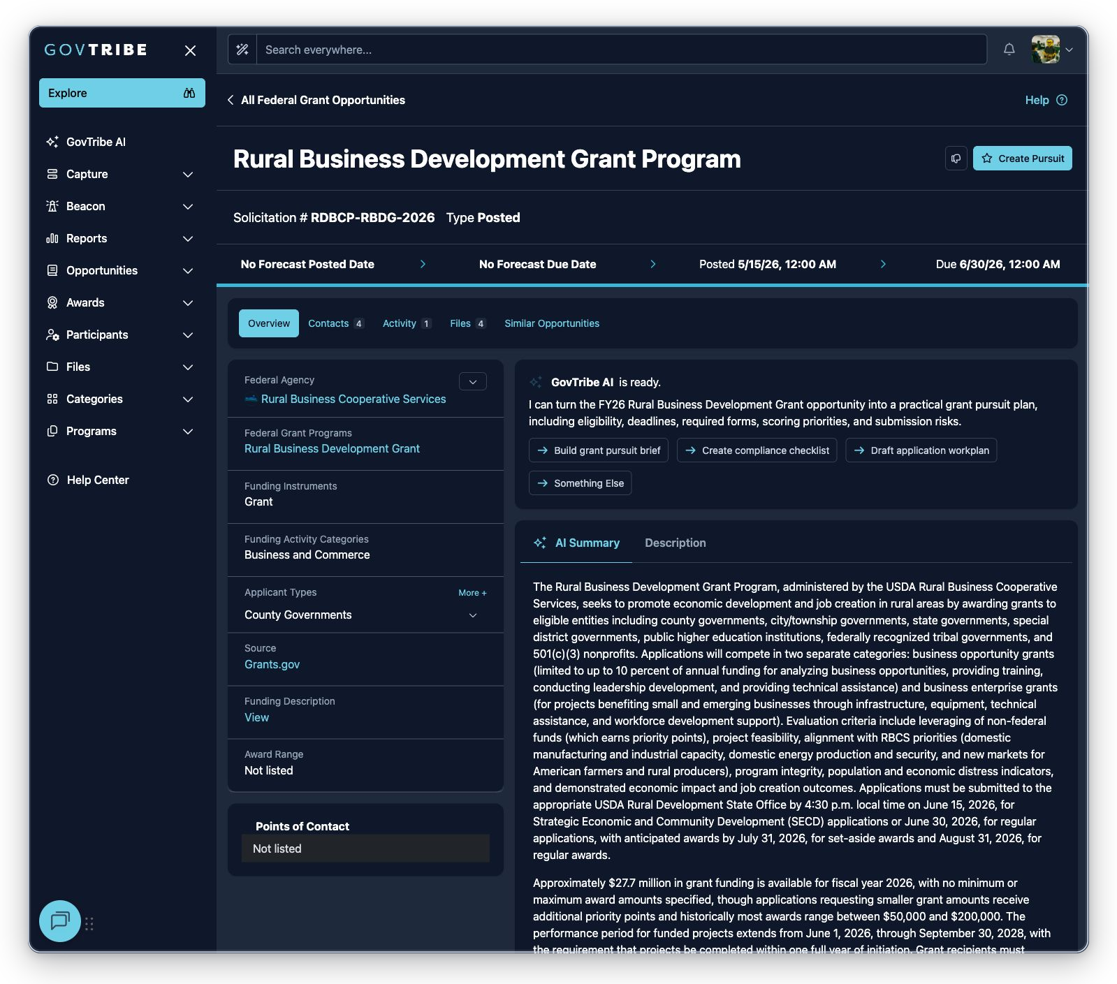Image resolution: width=1117 pixels, height=984 pixels.
Task: Click the Awards ribbon icon
Action: point(52,302)
